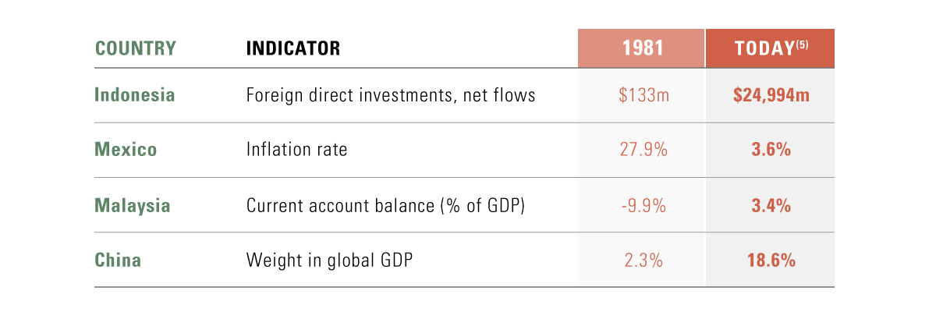The image size is (936, 312).
Task: Click the China country label
Action: (x=118, y=260)
